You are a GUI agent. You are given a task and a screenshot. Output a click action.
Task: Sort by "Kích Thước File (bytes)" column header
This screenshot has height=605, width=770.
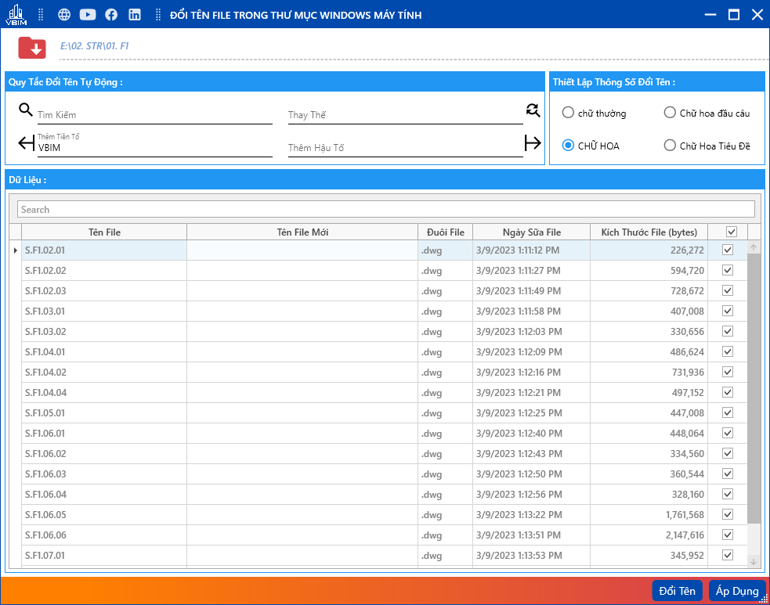(x=649, y=232)
